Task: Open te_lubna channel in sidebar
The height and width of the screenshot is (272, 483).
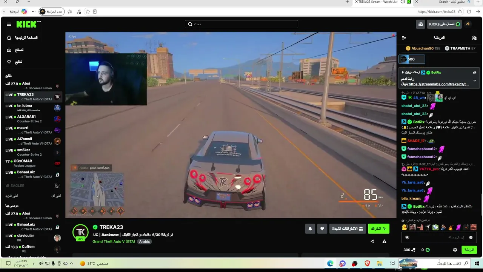Action: 33,108
